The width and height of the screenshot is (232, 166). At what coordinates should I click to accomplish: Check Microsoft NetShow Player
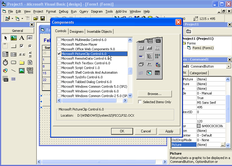coord(59,44)
